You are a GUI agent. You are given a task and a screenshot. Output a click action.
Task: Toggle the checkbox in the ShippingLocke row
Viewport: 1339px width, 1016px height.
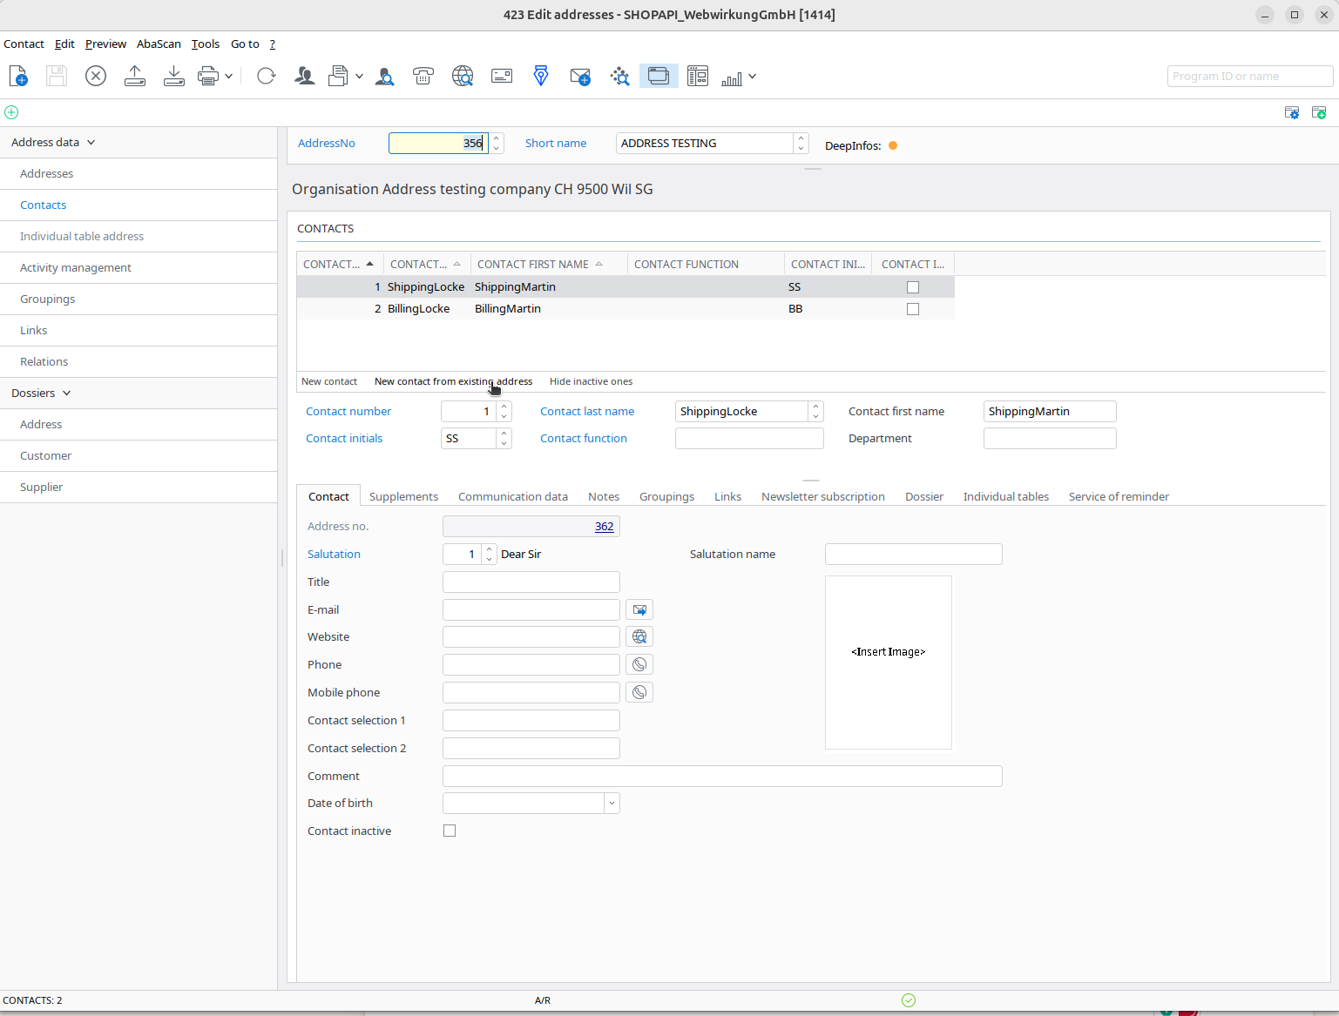pos(913,287)
